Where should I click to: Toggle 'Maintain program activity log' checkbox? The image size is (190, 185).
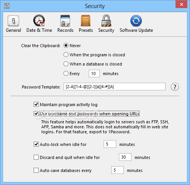[x=36, y=105]
